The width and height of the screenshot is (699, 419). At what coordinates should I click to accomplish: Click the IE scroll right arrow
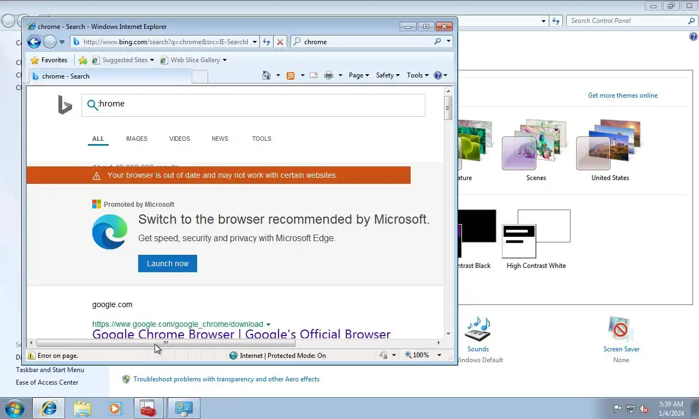(439, 343)
